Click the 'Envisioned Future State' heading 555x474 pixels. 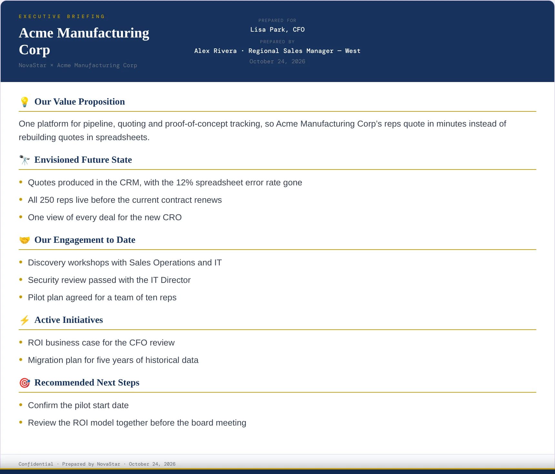pos(83,160)
